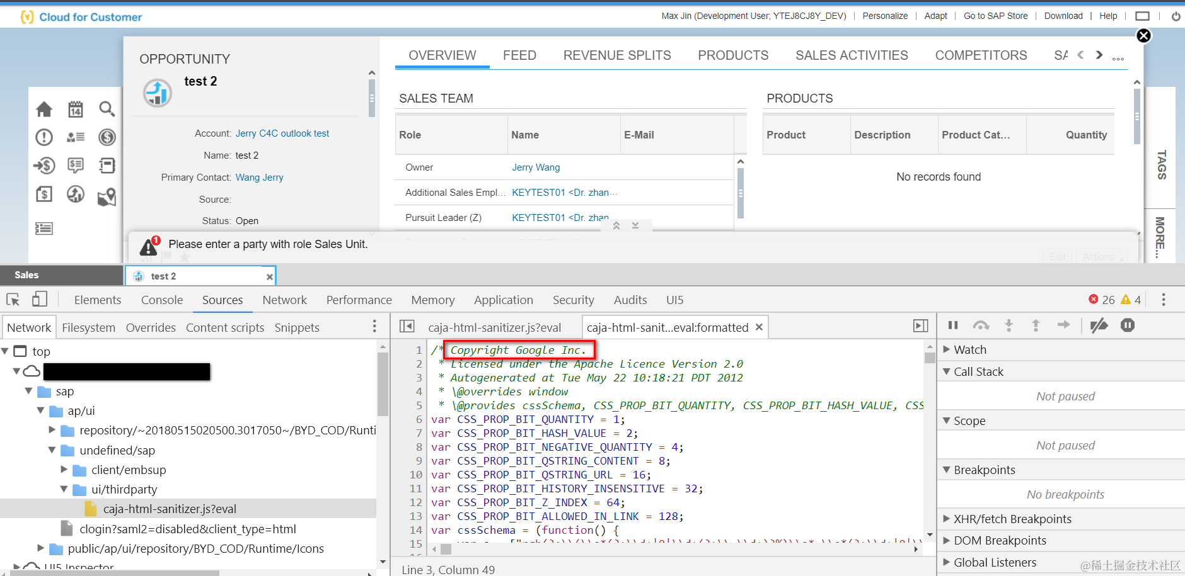Image resolution: width=1185 pixels, height=576 pixels.
Task: Switch to the COMPETITORS tab
Action: 981,55
